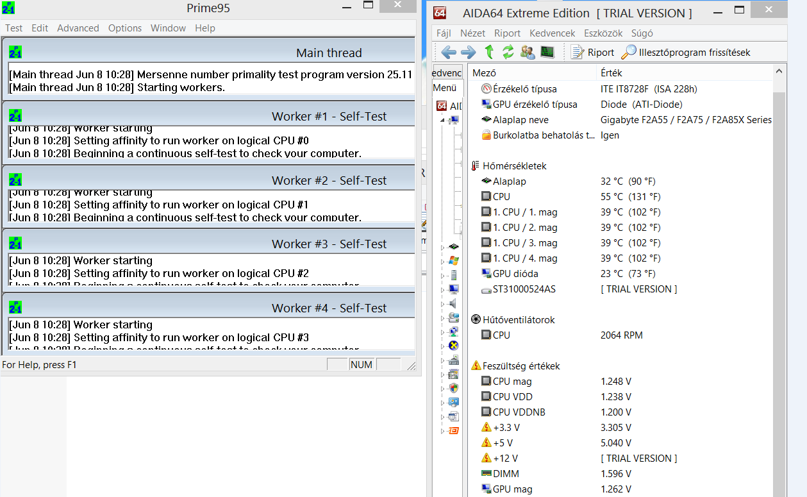Open the Edit menu in Prime95

pos(40,28)
